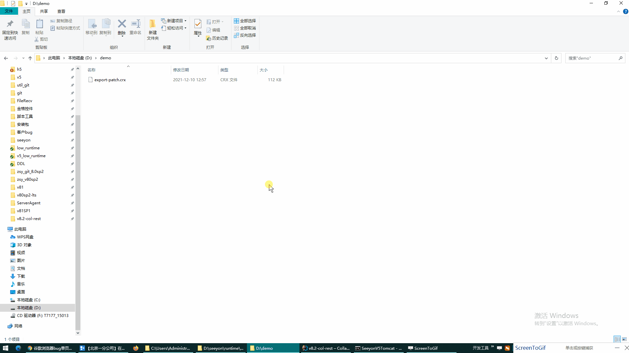Click the refresh button beside address bar
This screenshot has height=353, width=629.
(x=556, y=58)
